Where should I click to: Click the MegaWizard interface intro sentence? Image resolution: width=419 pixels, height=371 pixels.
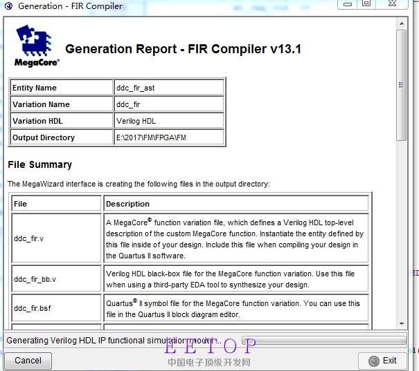tap(139, 184)
